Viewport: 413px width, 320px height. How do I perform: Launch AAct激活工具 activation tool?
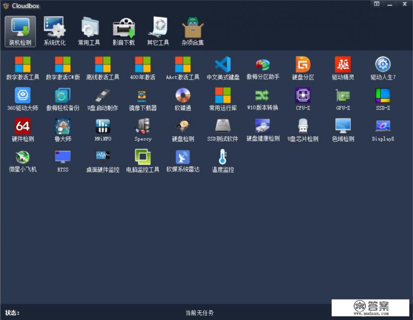coord(183,67)
